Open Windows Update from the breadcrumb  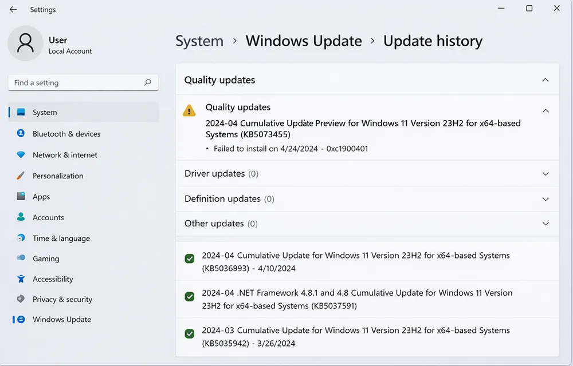pos(304,41)
